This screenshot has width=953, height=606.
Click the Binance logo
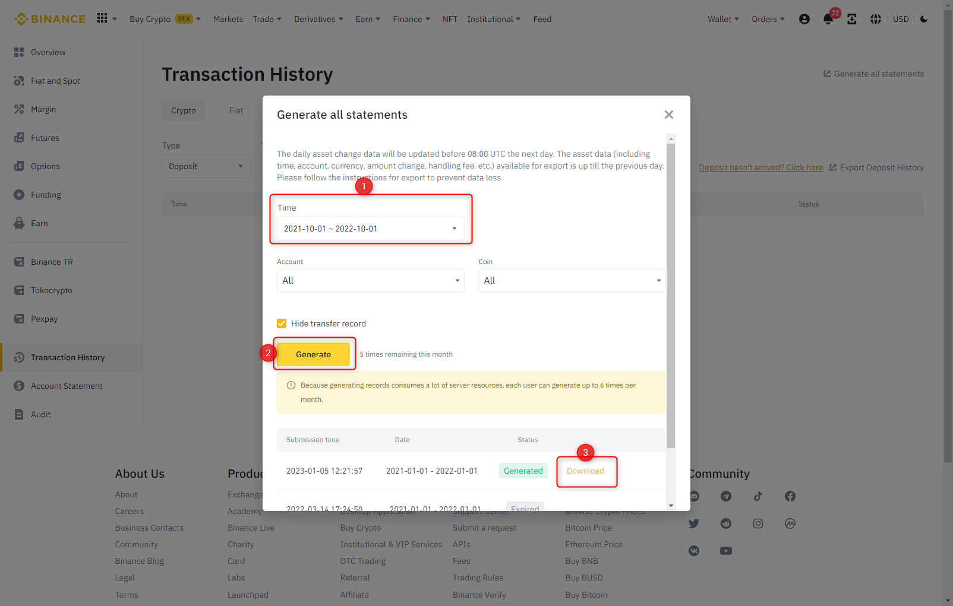(50, 19)
